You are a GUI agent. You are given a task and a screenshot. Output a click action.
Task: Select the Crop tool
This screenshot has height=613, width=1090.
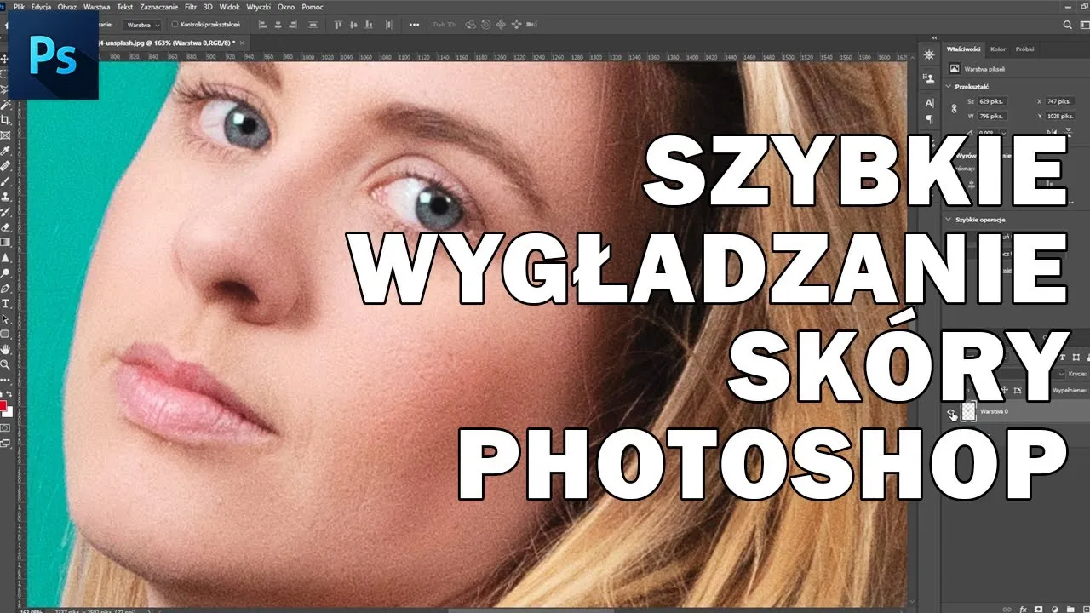coord(5,120)
